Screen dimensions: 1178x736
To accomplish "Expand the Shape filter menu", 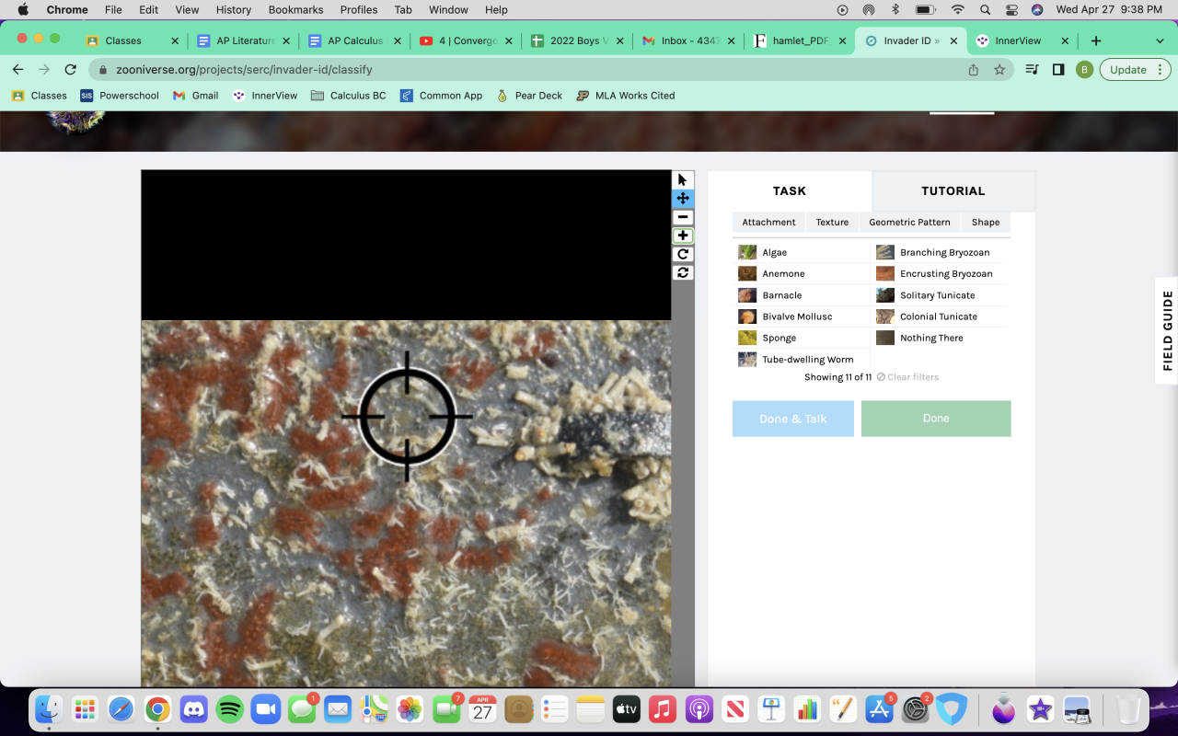I will click(x=985, y=223).
